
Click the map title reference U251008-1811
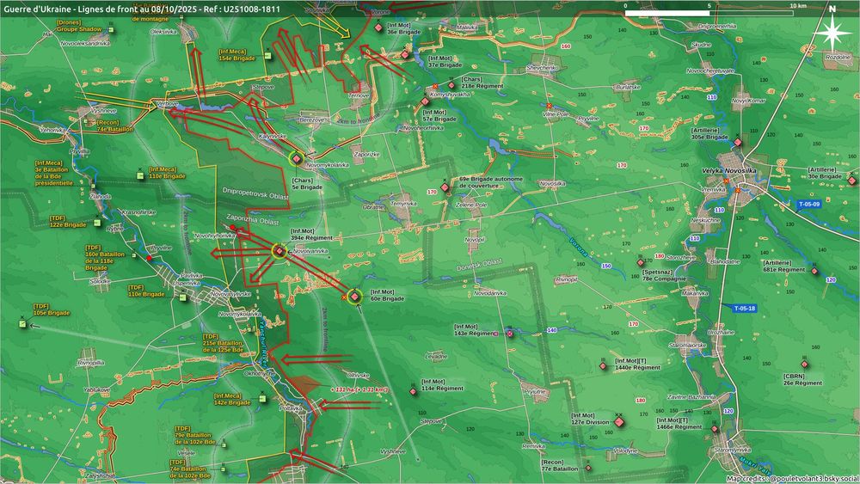[x=254, y=9]
